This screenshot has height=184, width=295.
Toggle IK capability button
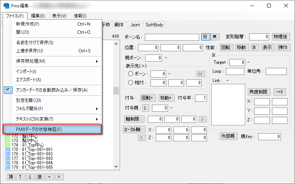(255, 47)
